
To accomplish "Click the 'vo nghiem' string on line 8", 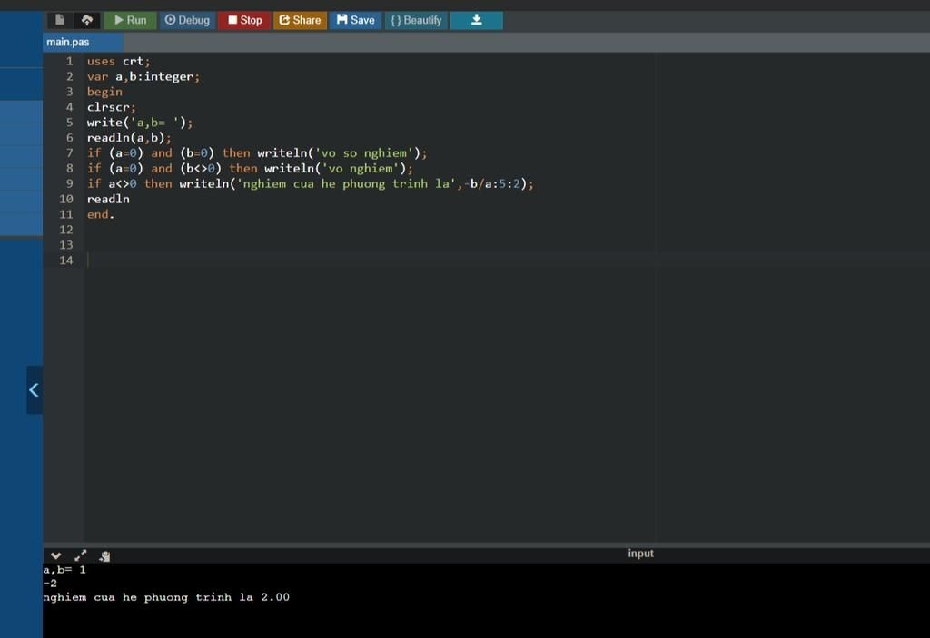I will [360, 169].
